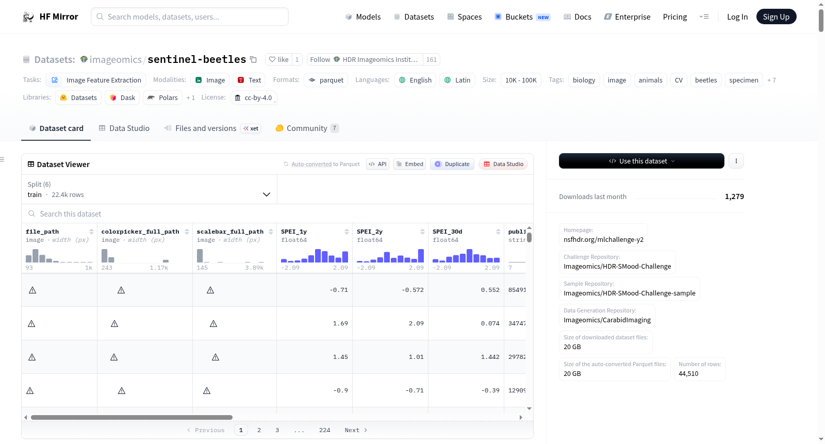The image size is (825, 444).
Task: Open the Community tab
Action: [x=307, y=128]
